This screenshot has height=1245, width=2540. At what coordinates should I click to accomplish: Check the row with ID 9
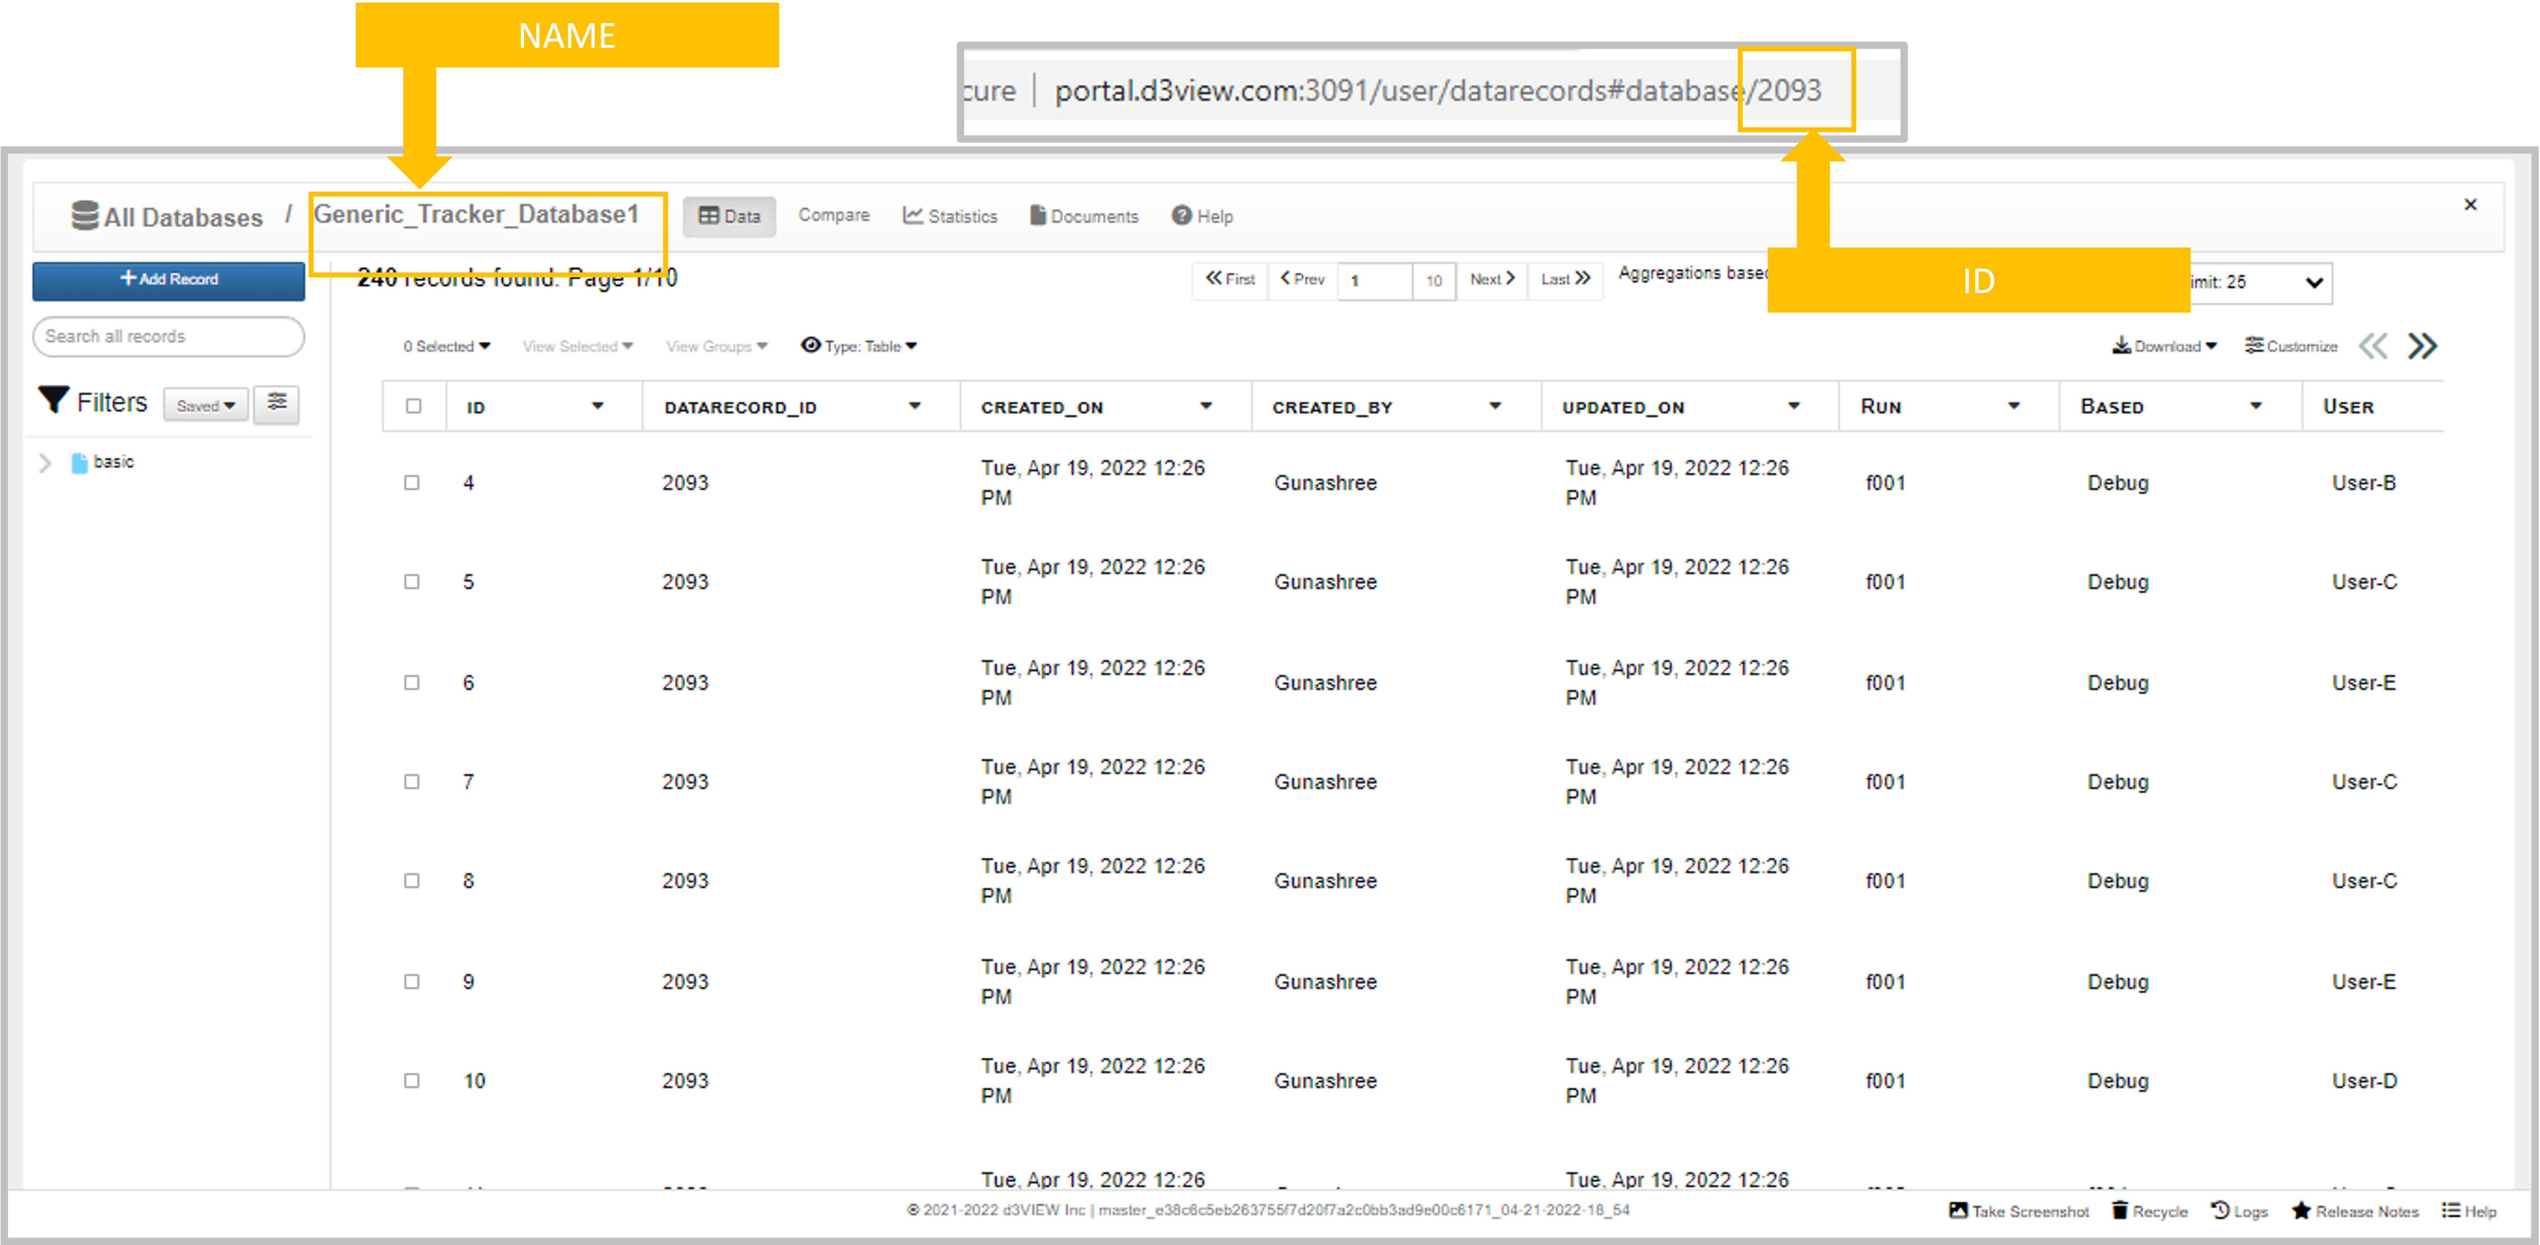412,982
